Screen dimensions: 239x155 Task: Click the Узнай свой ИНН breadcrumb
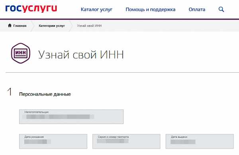coord(89,26)
